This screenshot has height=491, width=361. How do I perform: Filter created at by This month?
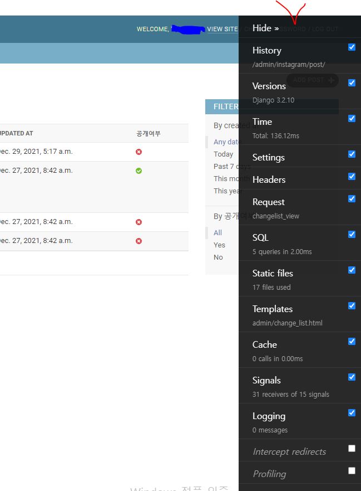click(226, 178)
